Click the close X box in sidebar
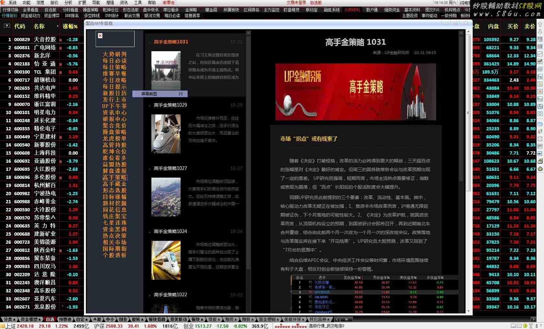544x329 pixels. point(100,36)
